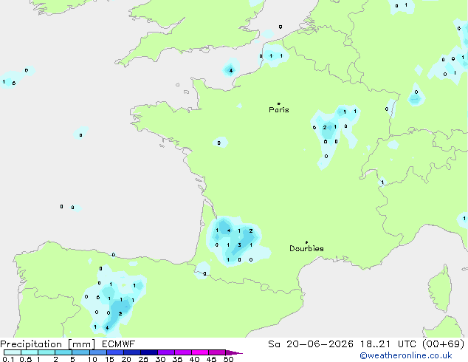468x362 pixels.
Task: Click the legend scale label 10
Action: (92, 359)
